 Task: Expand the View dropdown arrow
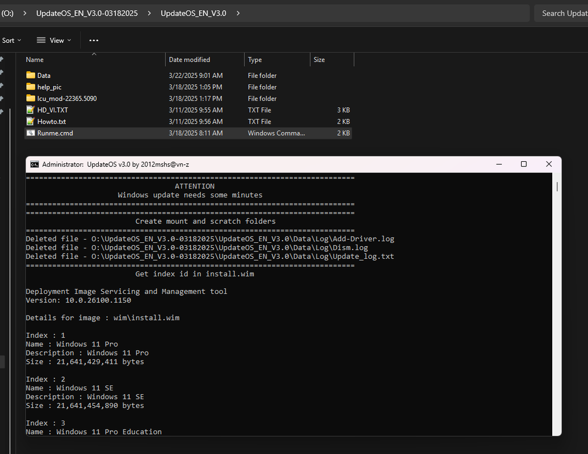69,40
